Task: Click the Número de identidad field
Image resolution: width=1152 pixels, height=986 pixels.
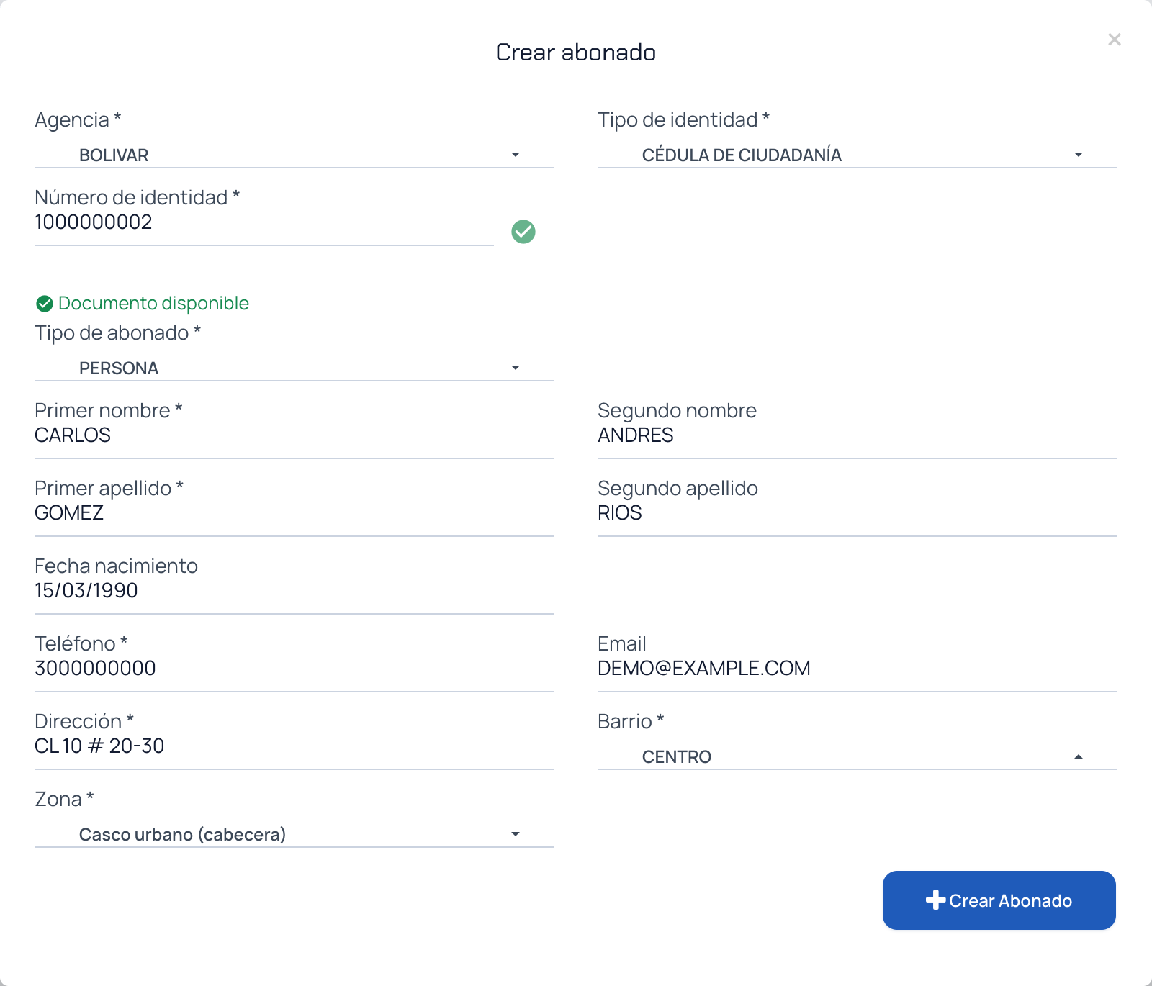Action: 264,222
